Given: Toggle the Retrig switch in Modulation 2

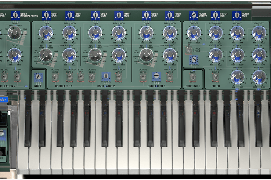Looking at the screenshot, I should coord(4,77).
